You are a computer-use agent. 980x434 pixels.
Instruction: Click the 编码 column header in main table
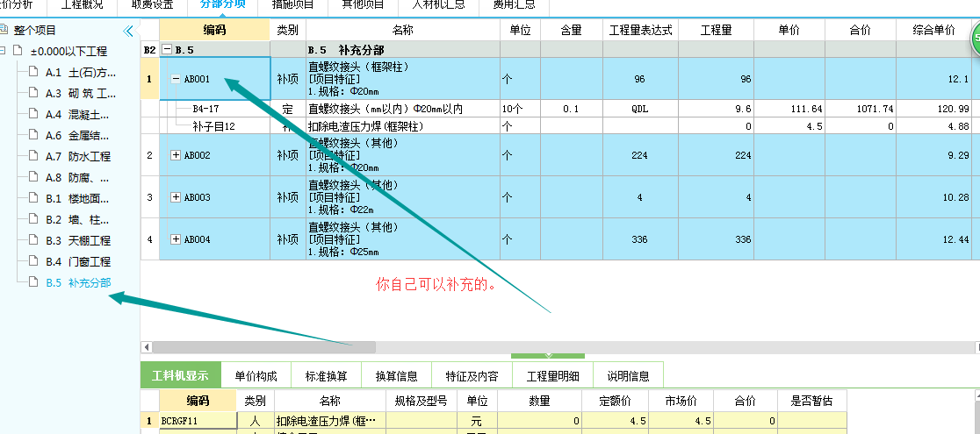[x=214, y=30]
